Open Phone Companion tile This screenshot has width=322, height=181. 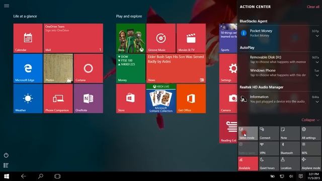tap(58, 99)
